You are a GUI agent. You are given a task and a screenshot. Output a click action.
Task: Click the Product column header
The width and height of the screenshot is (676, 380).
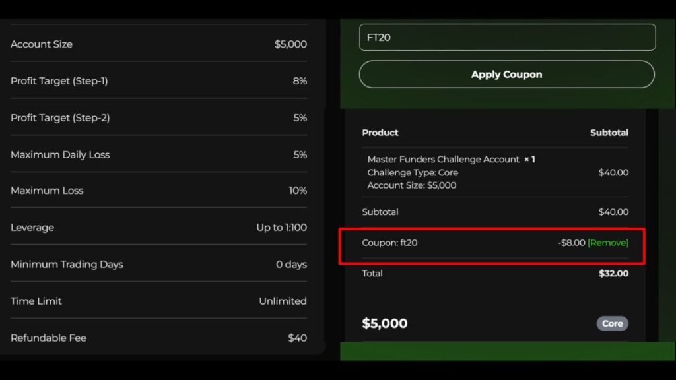pos(380,133)
